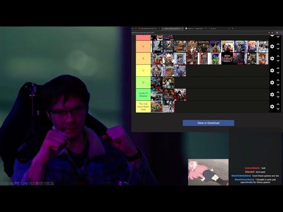Click the green D tier label
The image size is (283, 212).
[x=143, y=83]
